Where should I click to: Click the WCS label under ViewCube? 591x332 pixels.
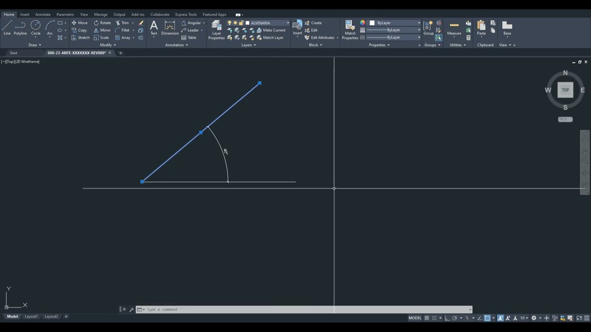565,119
